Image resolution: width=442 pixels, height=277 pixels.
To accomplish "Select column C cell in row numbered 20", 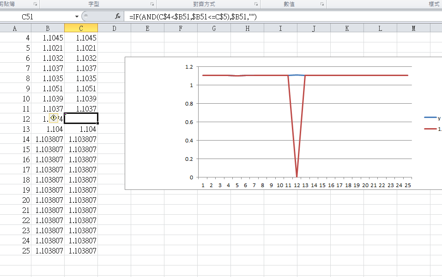I will click(81, 200).
